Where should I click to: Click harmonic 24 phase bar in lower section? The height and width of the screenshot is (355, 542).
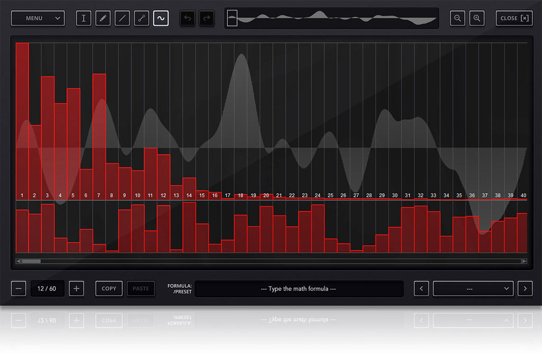(x=318, y=228)
